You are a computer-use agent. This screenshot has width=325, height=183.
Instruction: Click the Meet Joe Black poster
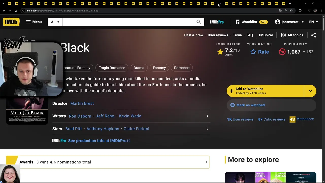click(x=27, y=111)
